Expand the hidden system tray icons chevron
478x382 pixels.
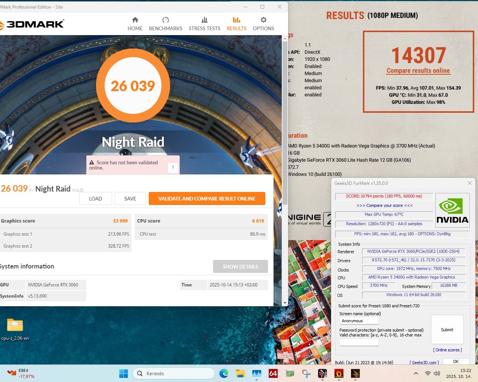click(416, 373)
